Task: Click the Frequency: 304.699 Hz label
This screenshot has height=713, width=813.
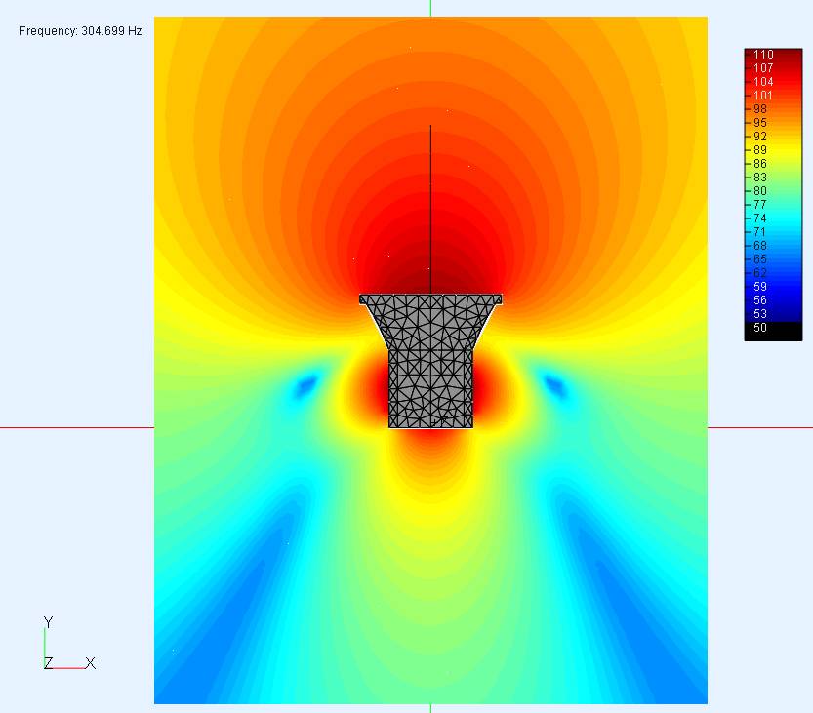Action: [x=80, y=31]
